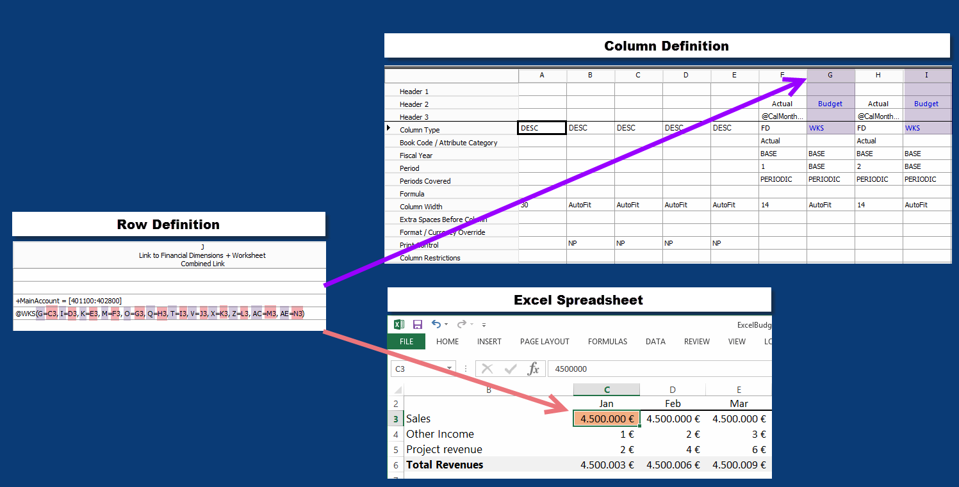Click the formula bar showing 4500000
This screenshot has width=959, height=487.
click(x=660, y=369)
